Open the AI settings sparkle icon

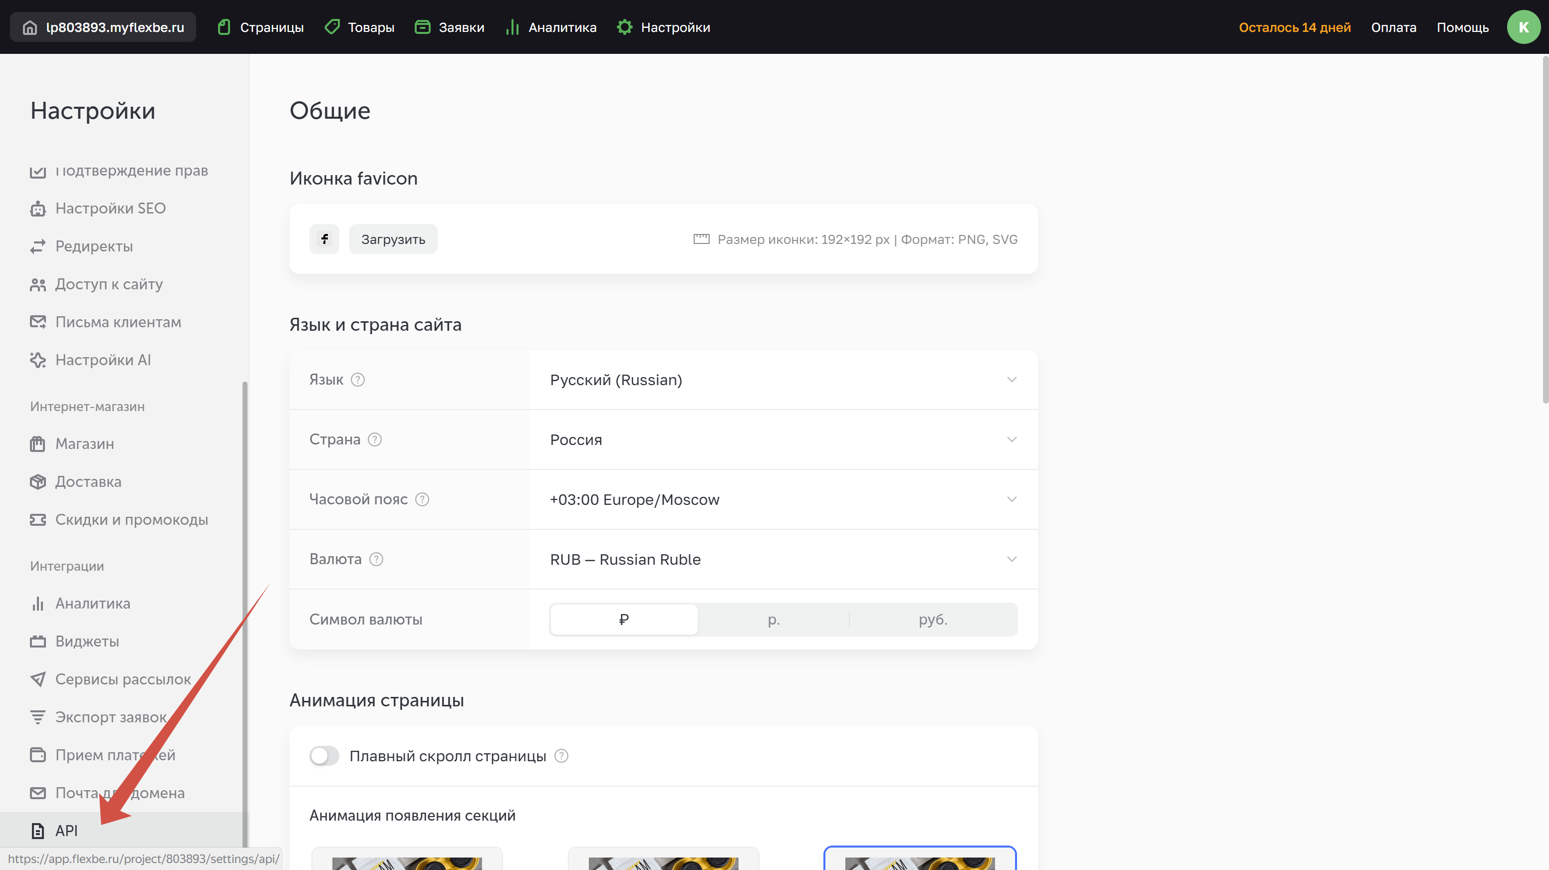[x=38, y=360]
